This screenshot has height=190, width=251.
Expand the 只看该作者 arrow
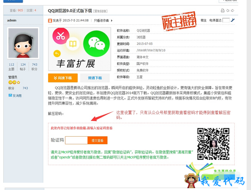pyautogui.click(x=112, y=21)
